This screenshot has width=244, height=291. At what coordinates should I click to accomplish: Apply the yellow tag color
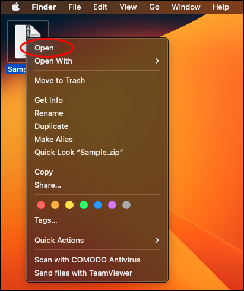pyautogui.click(x=69, y=205)
